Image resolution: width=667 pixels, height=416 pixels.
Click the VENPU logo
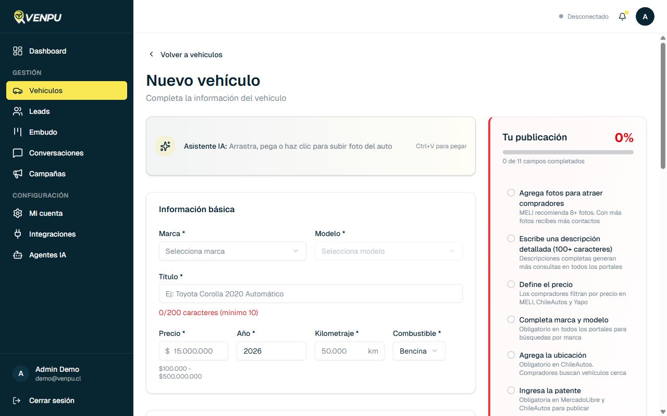tap(38, 16)
